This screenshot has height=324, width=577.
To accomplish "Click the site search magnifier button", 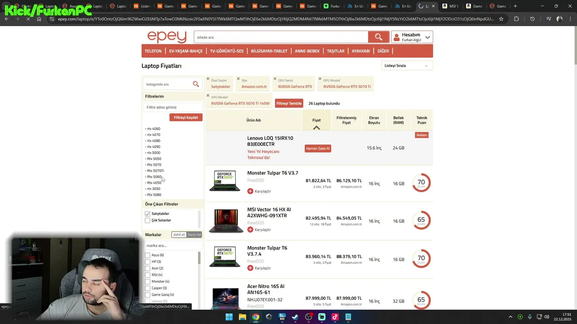I will (x=378, y=37).
